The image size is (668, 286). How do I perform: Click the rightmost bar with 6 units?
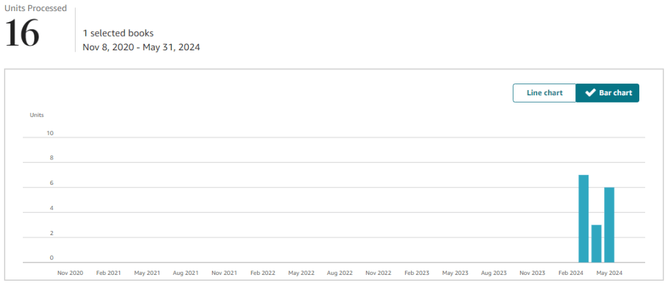click(609, 225)
